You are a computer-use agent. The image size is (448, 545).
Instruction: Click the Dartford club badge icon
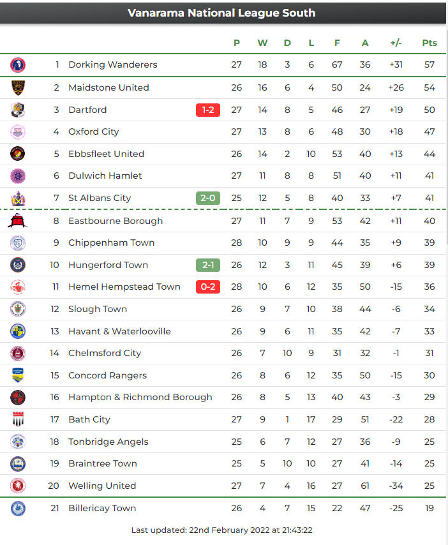click(x=18, y=110)
